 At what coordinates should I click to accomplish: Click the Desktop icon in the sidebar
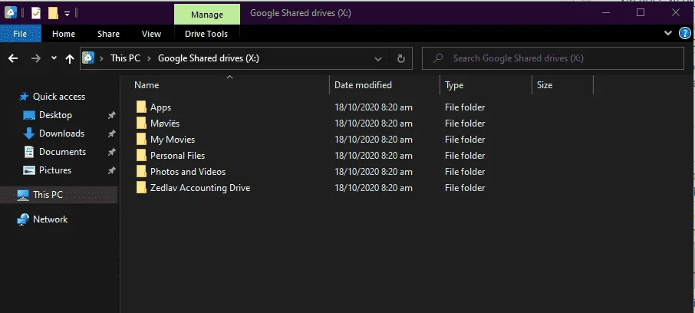[x=29, y=115]
